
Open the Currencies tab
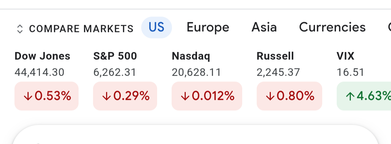(332, 27)
